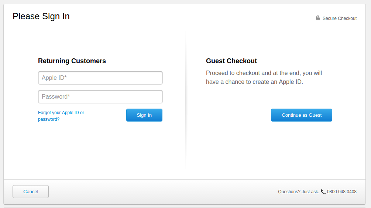Click the Proceed to checkout description paragraph

[x=264, y=78]
